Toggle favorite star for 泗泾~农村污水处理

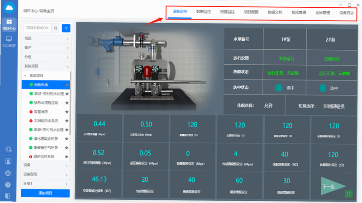67,94
